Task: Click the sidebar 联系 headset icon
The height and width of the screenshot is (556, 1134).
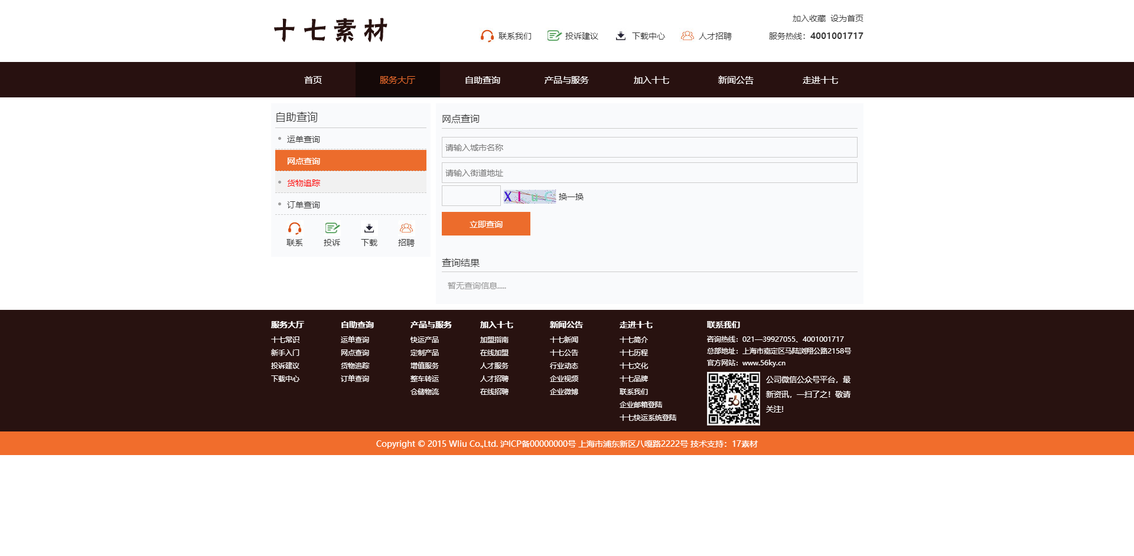Action: [x=294, y=228]
